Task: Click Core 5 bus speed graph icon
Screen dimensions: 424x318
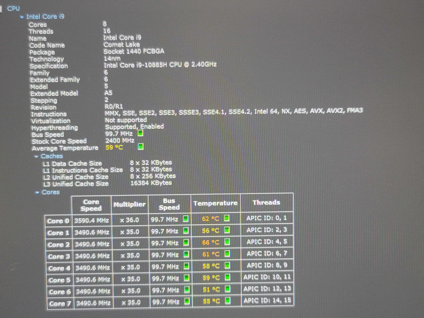Action: click(x=187, y=278)
